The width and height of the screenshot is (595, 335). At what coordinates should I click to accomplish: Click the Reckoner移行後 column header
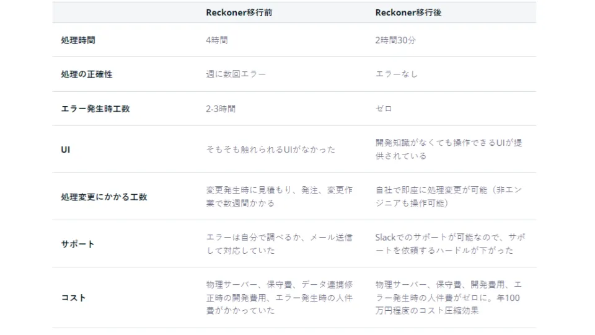coord(408,12)
